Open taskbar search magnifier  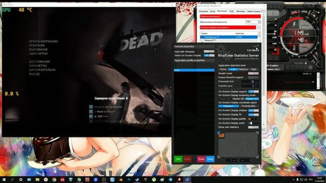tap(12, 179)
